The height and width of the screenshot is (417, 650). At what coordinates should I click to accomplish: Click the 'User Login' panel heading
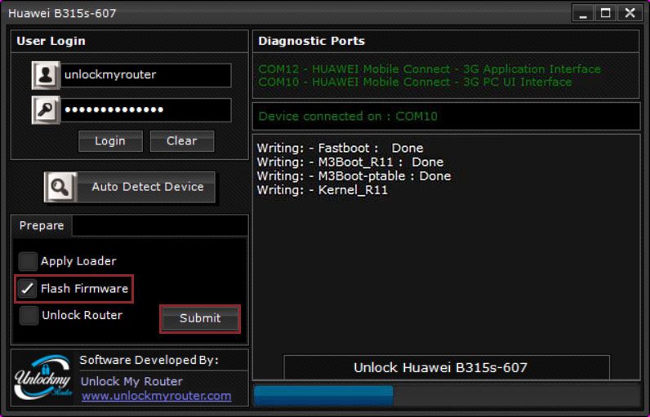[x=51, y=41]
